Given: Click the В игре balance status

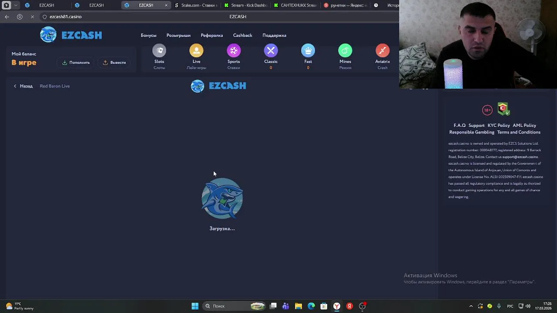Looking at the screenshot, I should pyautogui.click(x=24, y=63).
